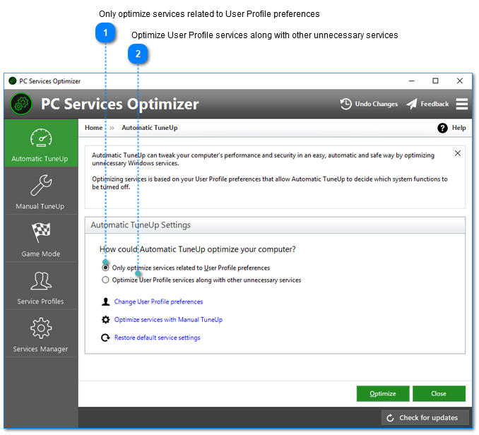Click the Undo Changes clock icon

[346, 104]
